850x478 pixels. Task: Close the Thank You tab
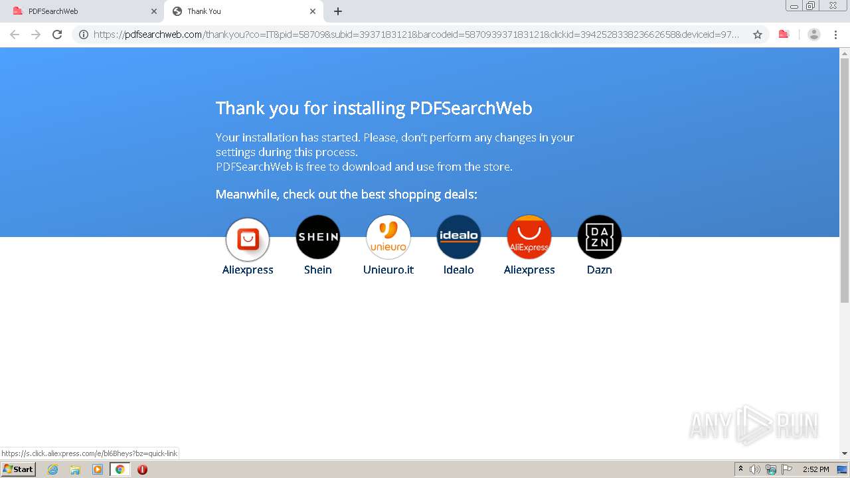click(x=313, y=11)
